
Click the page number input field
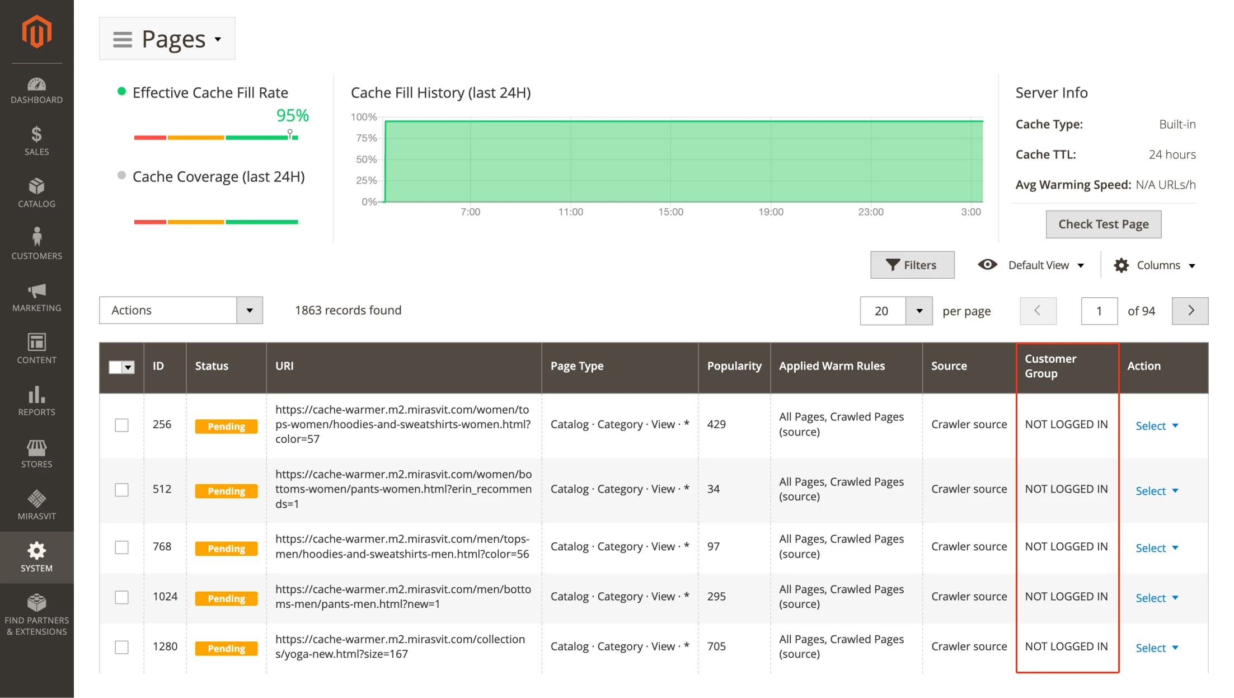tap(1099, 311)
